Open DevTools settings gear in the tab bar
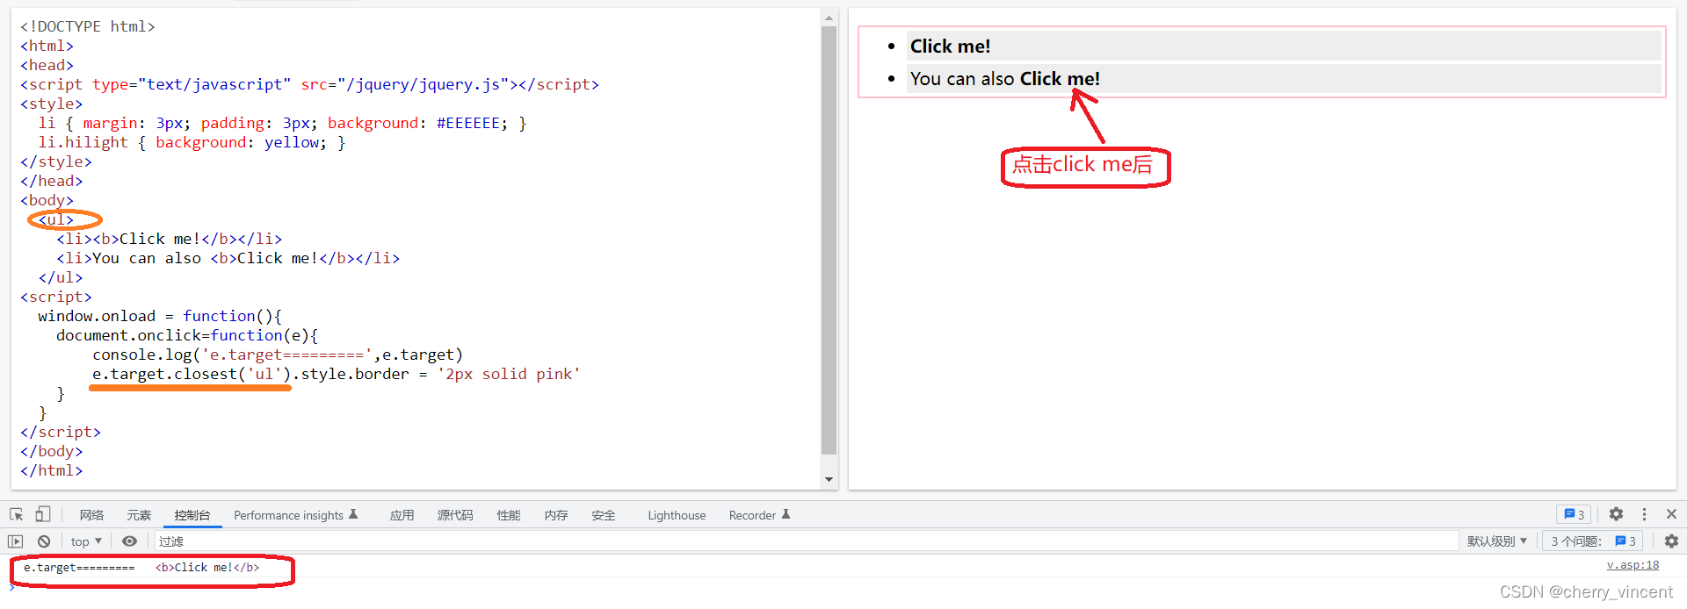This screenshot has width=1687, height=609. point(1616,514)
